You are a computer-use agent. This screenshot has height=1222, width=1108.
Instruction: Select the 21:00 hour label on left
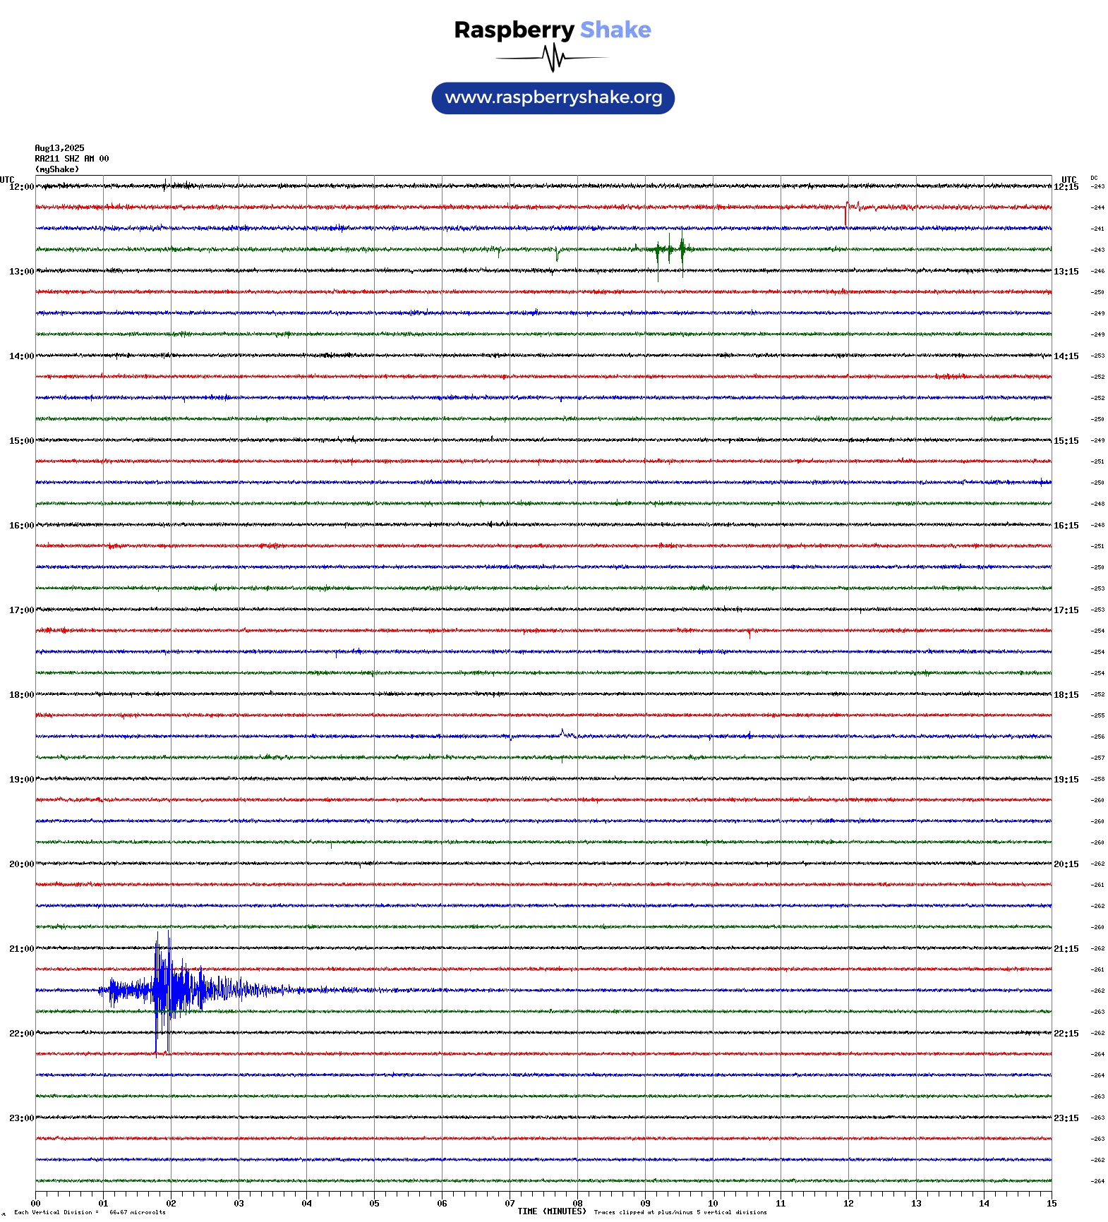coord(21,949)
